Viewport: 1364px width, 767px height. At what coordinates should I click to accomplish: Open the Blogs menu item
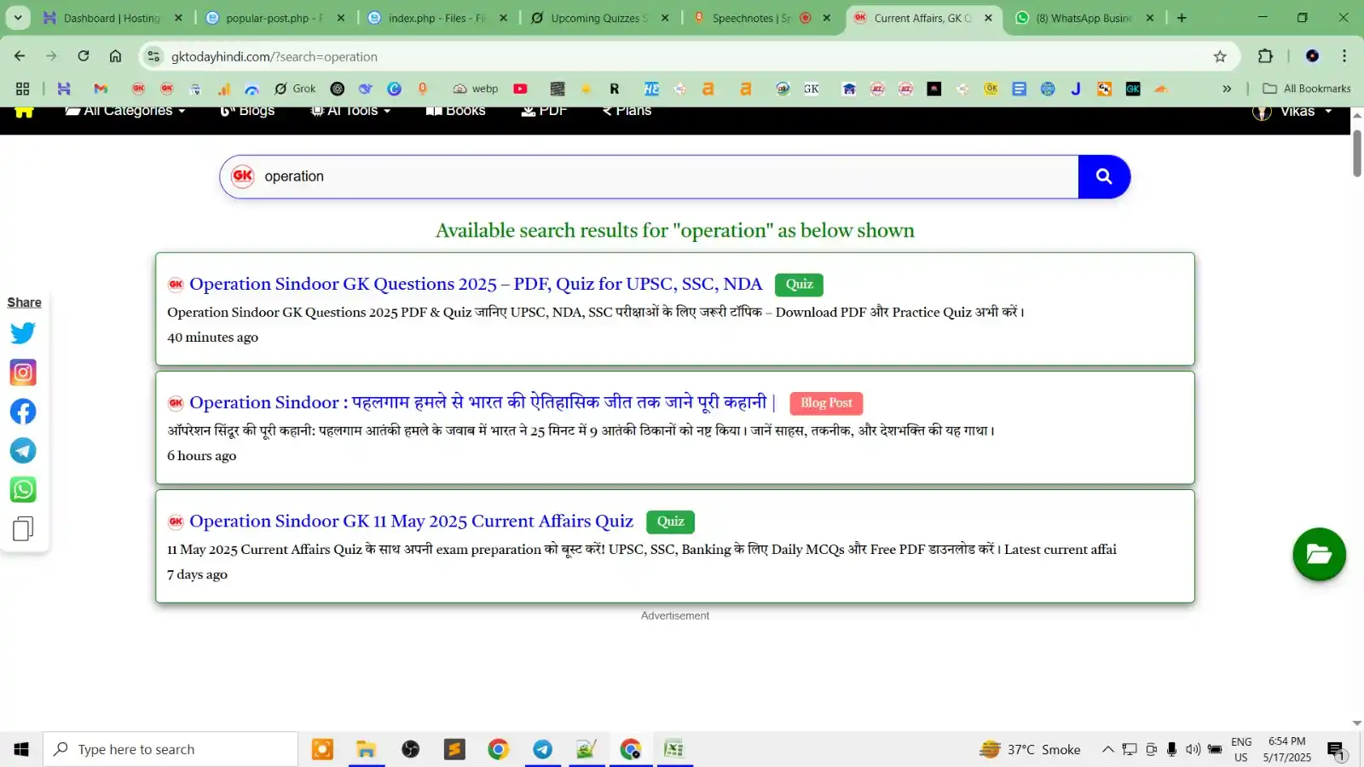click(x=247, y=111)
